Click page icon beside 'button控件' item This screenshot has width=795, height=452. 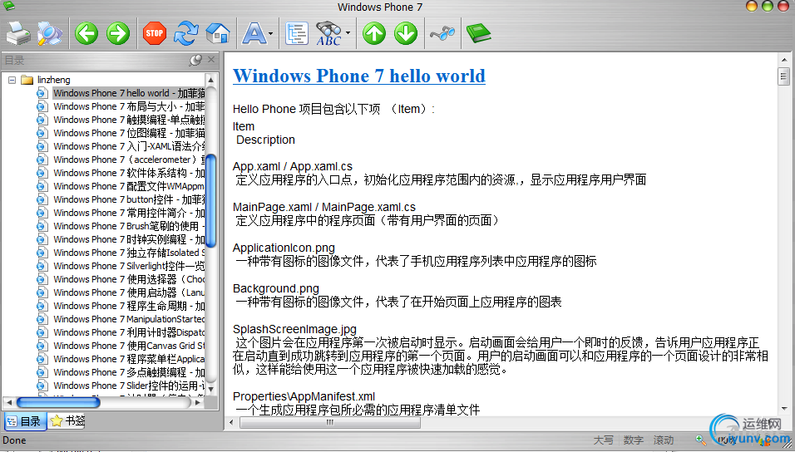click(42, 199)
